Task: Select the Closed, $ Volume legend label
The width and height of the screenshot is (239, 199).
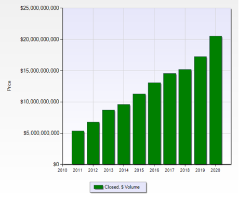Action: coord(122,187)
